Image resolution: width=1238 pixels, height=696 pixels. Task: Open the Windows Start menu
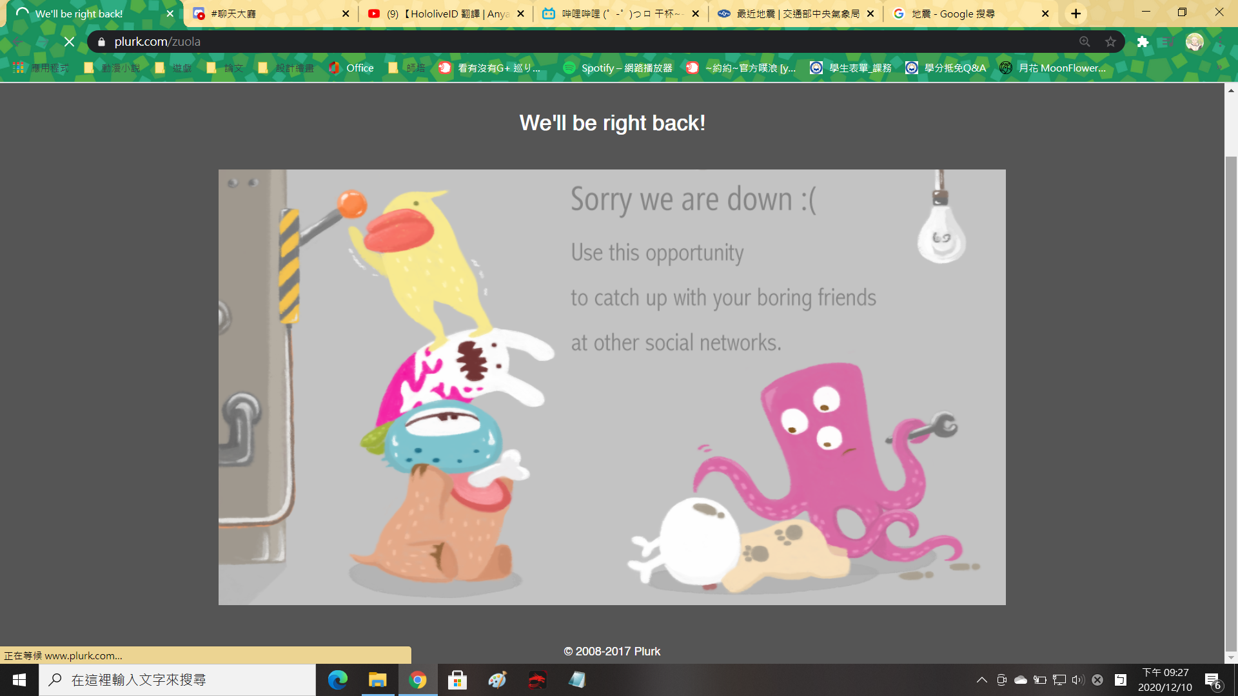click(19, 680)
